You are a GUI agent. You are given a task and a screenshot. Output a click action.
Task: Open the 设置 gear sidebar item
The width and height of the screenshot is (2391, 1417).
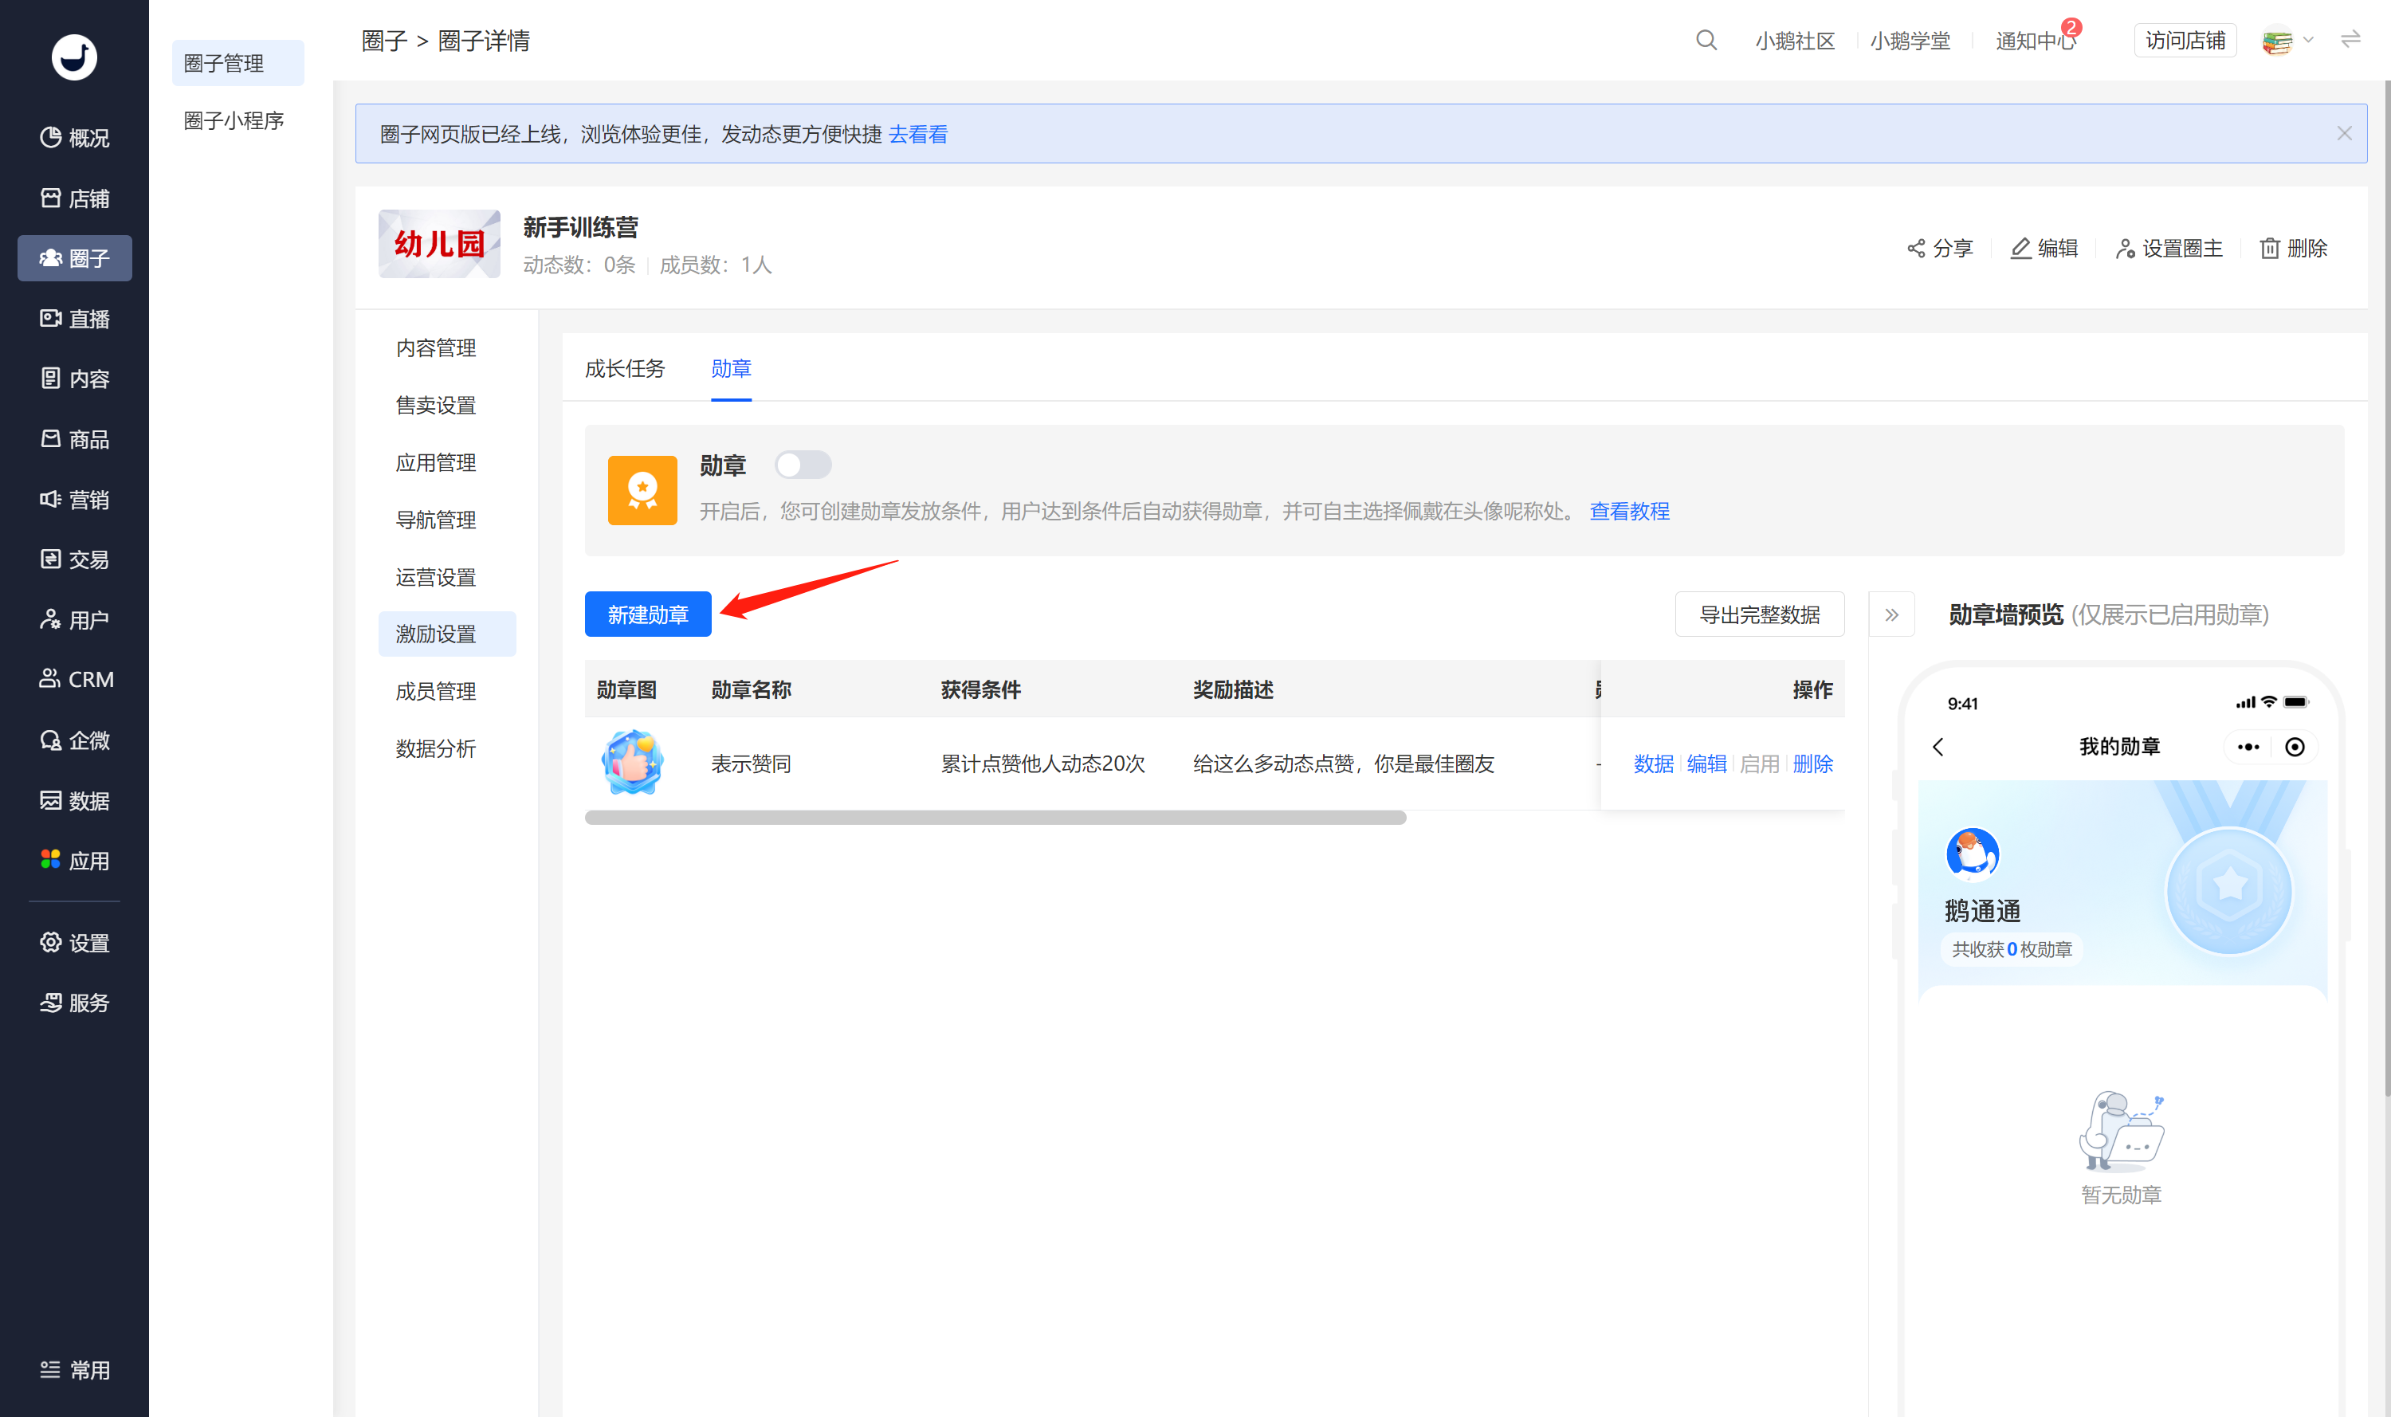point(74,943)
